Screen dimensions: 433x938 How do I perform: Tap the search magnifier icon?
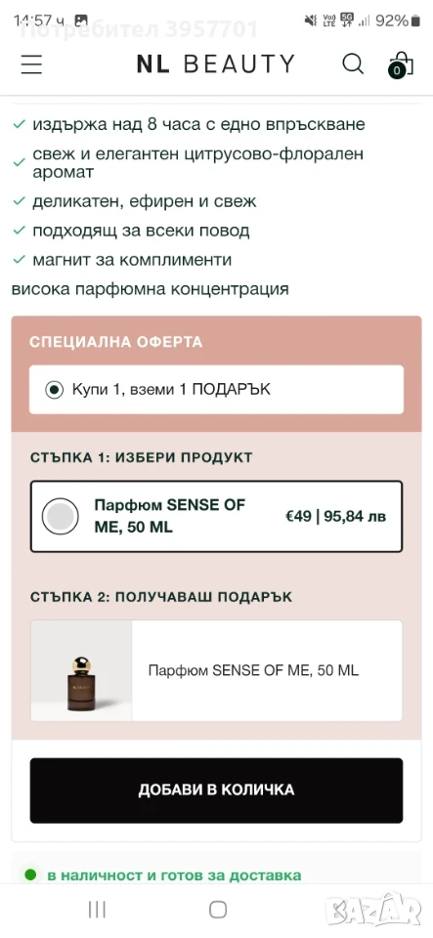[353, 64]
